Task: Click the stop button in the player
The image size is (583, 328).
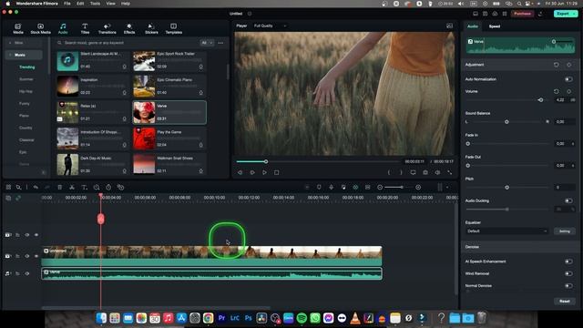Action: tap(277, 172)
